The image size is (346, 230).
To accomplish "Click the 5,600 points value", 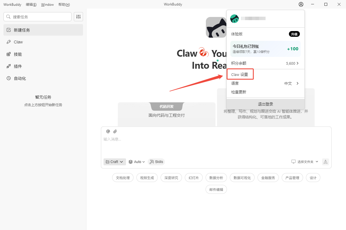I will point(291,63).
